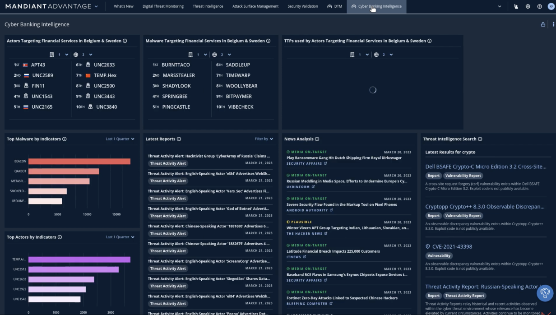This screenshot has height=315, width=556.
Task: Click Vulnerability Report tag under Cryptopp Crypto++ result
Action: pos(463,216)
